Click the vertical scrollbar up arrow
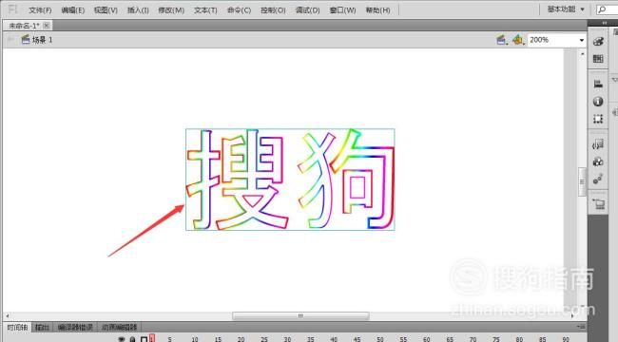618x342 pixels. coord(583,53)
